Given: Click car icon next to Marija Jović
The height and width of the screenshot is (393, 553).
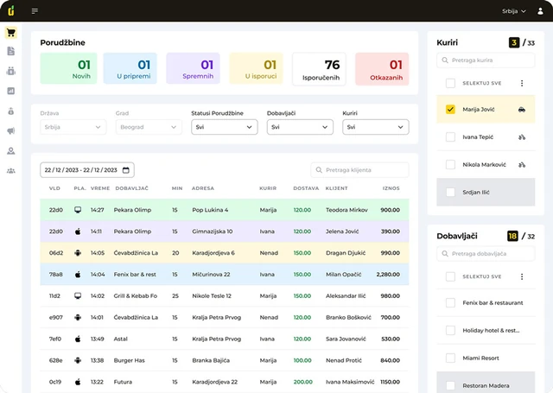Looking at the screenshot, I should [x=522, y=110].
